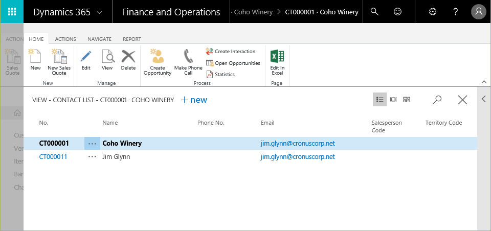The height and width of the screenshot is (231, 491).
Task: Sort by Salesperson Code column header
Action: click(x=387, y=126)
